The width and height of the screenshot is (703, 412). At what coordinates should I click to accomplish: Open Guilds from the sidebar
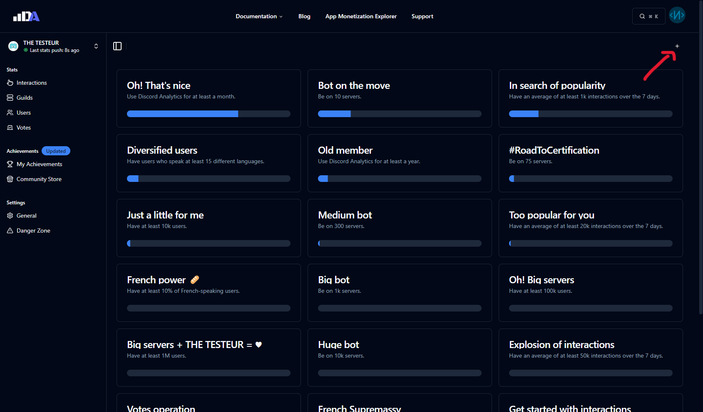point(25,98)
